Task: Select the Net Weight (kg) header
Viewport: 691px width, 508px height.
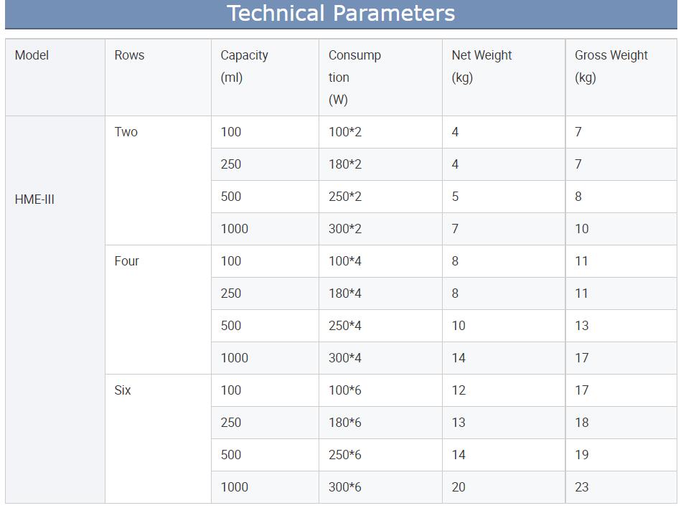Action: (x=481, y=66)
